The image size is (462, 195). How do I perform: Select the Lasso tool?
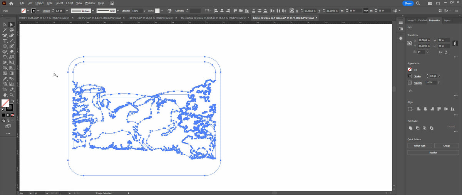coord(12,30)
